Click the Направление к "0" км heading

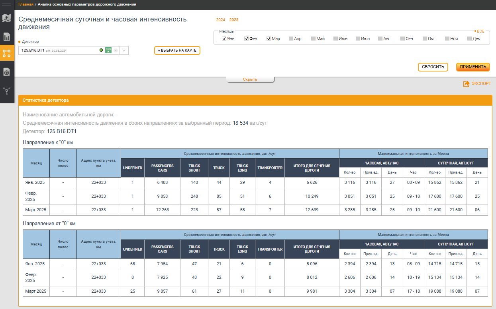click(48, 142)
